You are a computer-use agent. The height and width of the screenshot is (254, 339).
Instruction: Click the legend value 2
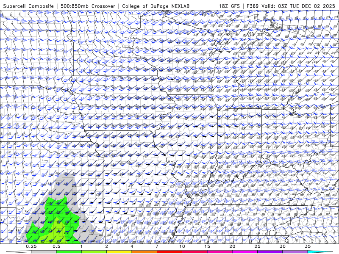coord(107,246)
